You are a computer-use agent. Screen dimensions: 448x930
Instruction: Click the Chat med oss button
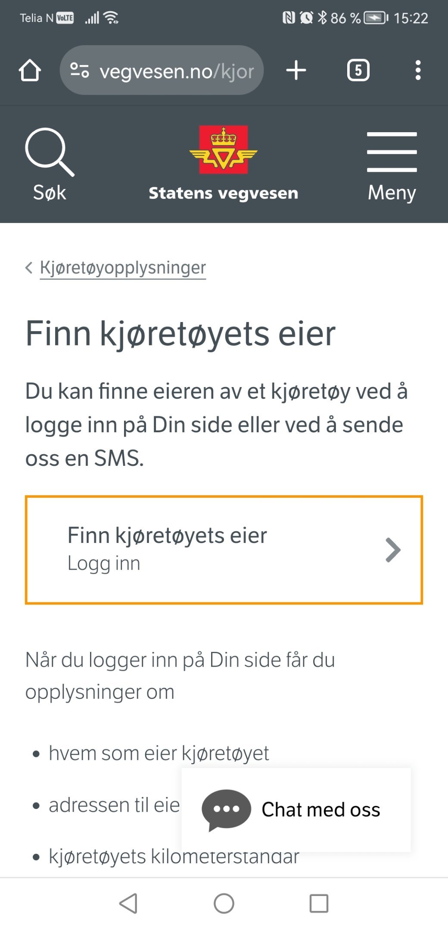coord(296,809)
